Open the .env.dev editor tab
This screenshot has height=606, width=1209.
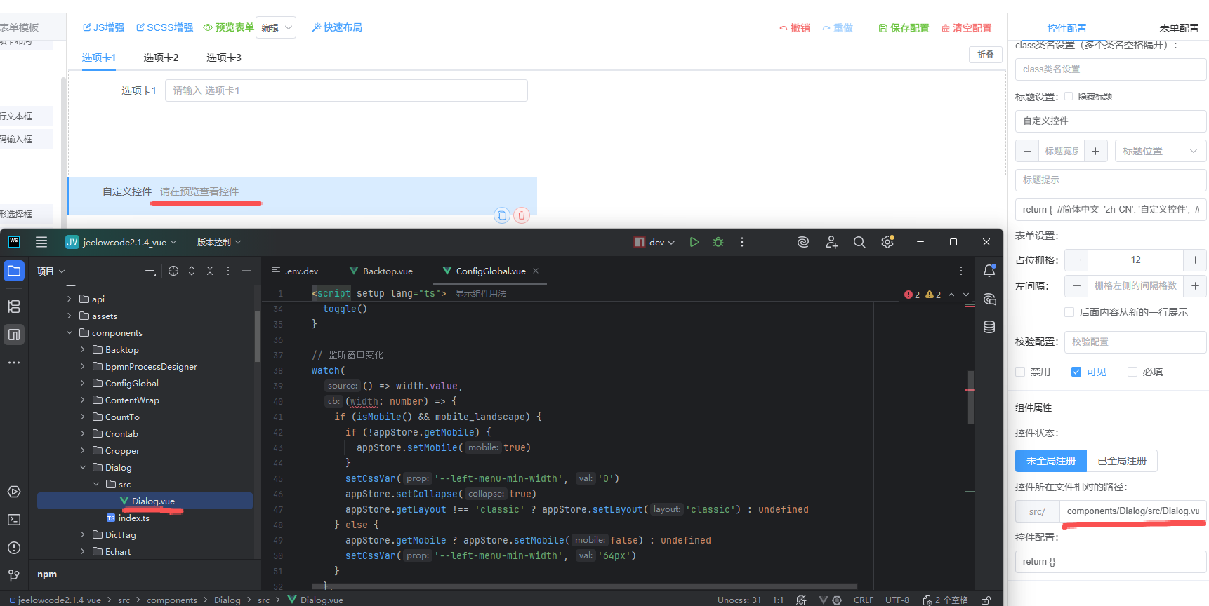pos(295,271)
